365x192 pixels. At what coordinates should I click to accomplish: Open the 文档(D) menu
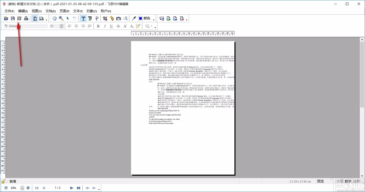coord(51,11)
